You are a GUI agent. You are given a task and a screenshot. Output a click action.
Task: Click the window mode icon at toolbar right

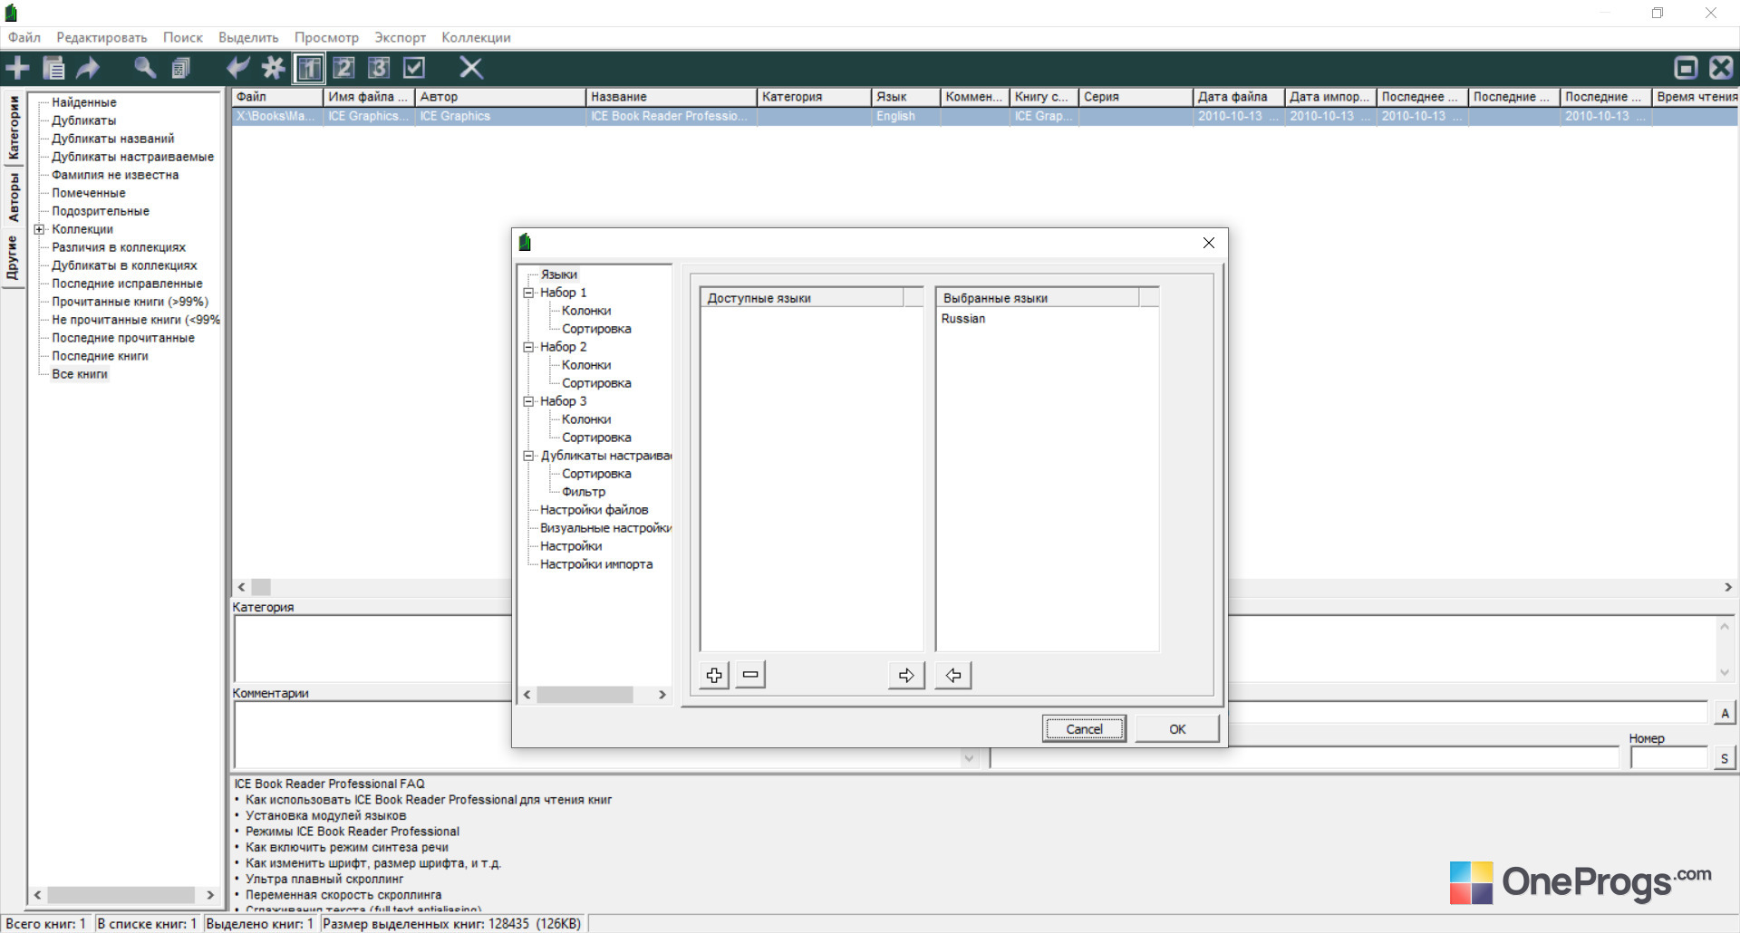point(1686,68)
